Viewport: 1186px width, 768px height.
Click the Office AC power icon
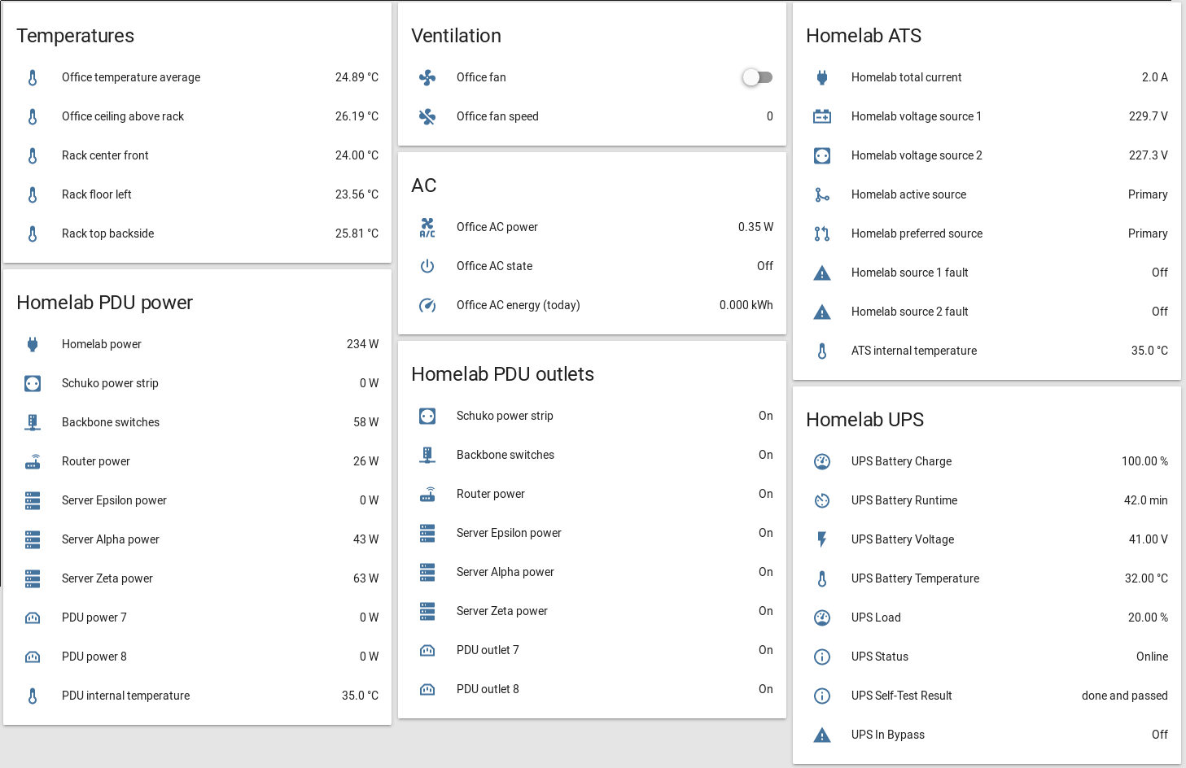pos(427,227)
